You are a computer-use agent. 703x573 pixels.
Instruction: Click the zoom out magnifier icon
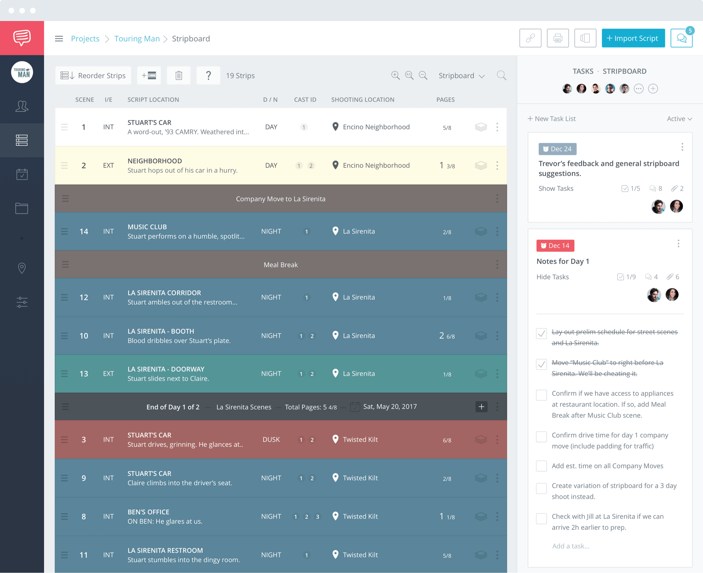coord(423,76)
